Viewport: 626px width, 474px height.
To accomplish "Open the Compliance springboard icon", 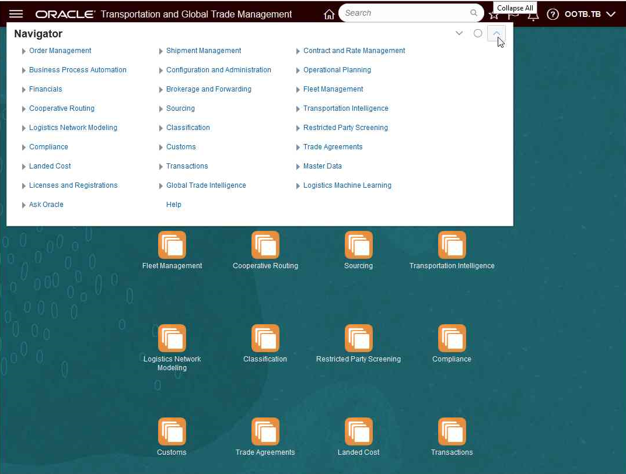I will click(452, 338).
